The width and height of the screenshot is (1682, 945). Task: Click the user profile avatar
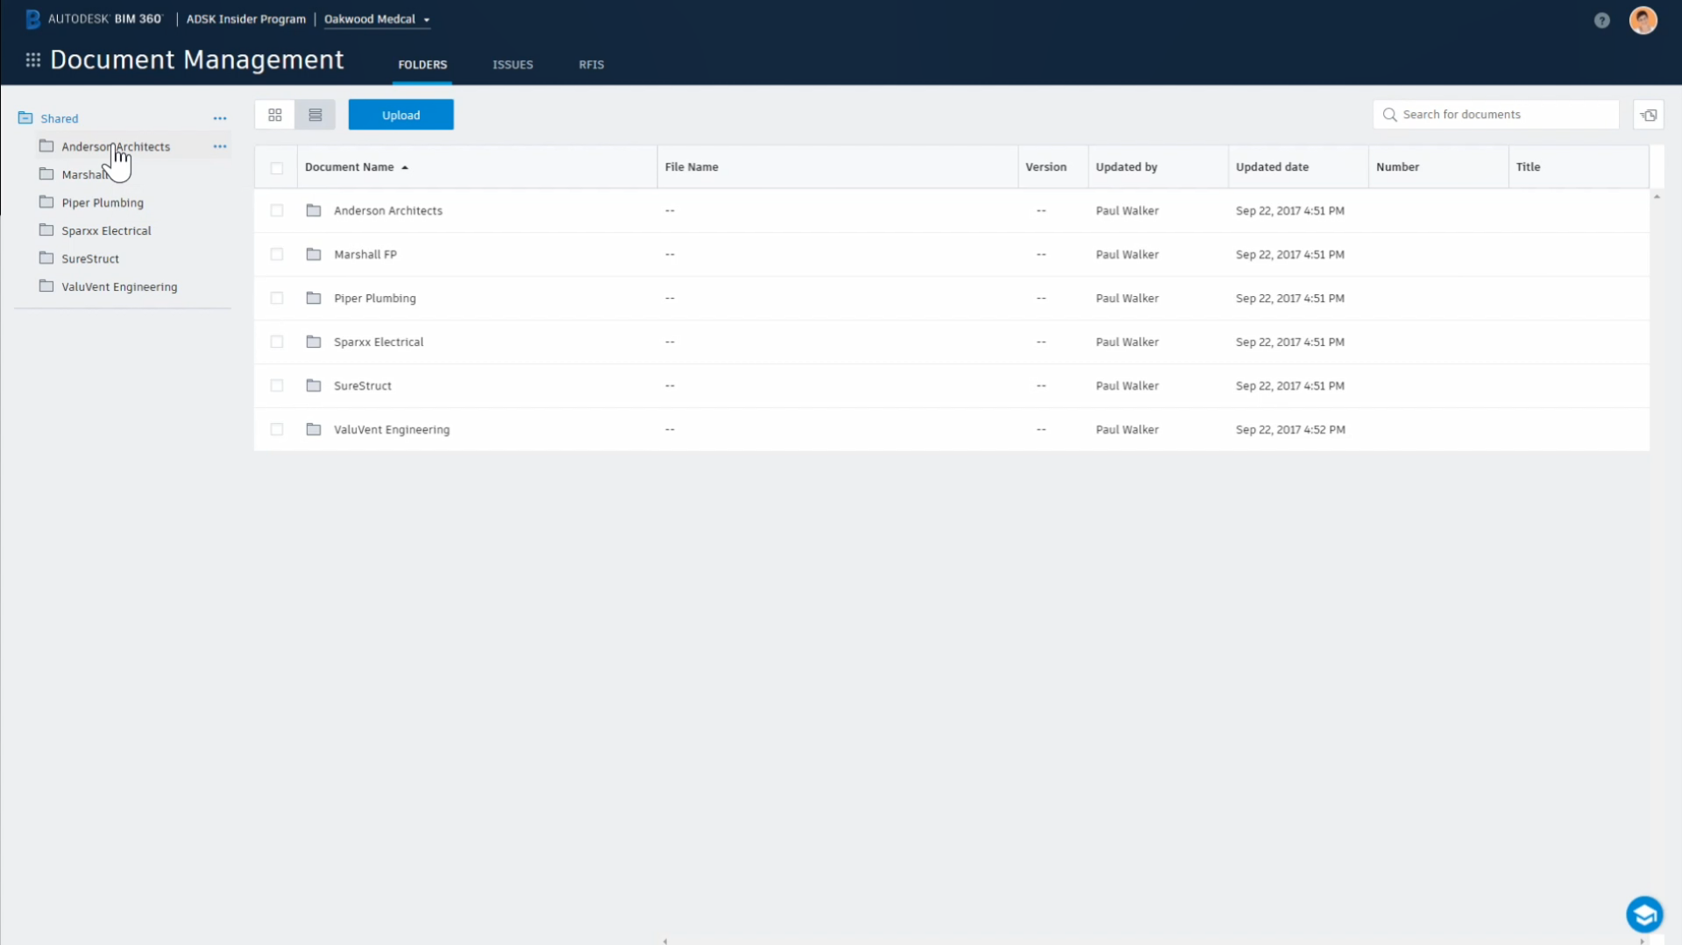pos(1643,20)
